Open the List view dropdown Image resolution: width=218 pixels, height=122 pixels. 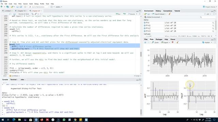coord(207,14)
